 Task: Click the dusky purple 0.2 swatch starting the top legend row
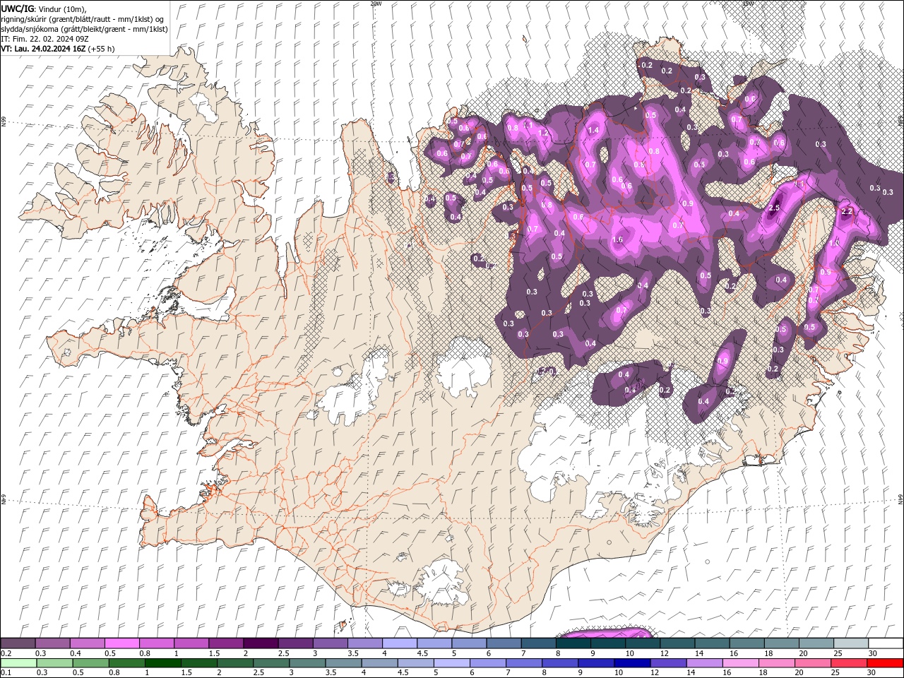click(x=18, y=643)
